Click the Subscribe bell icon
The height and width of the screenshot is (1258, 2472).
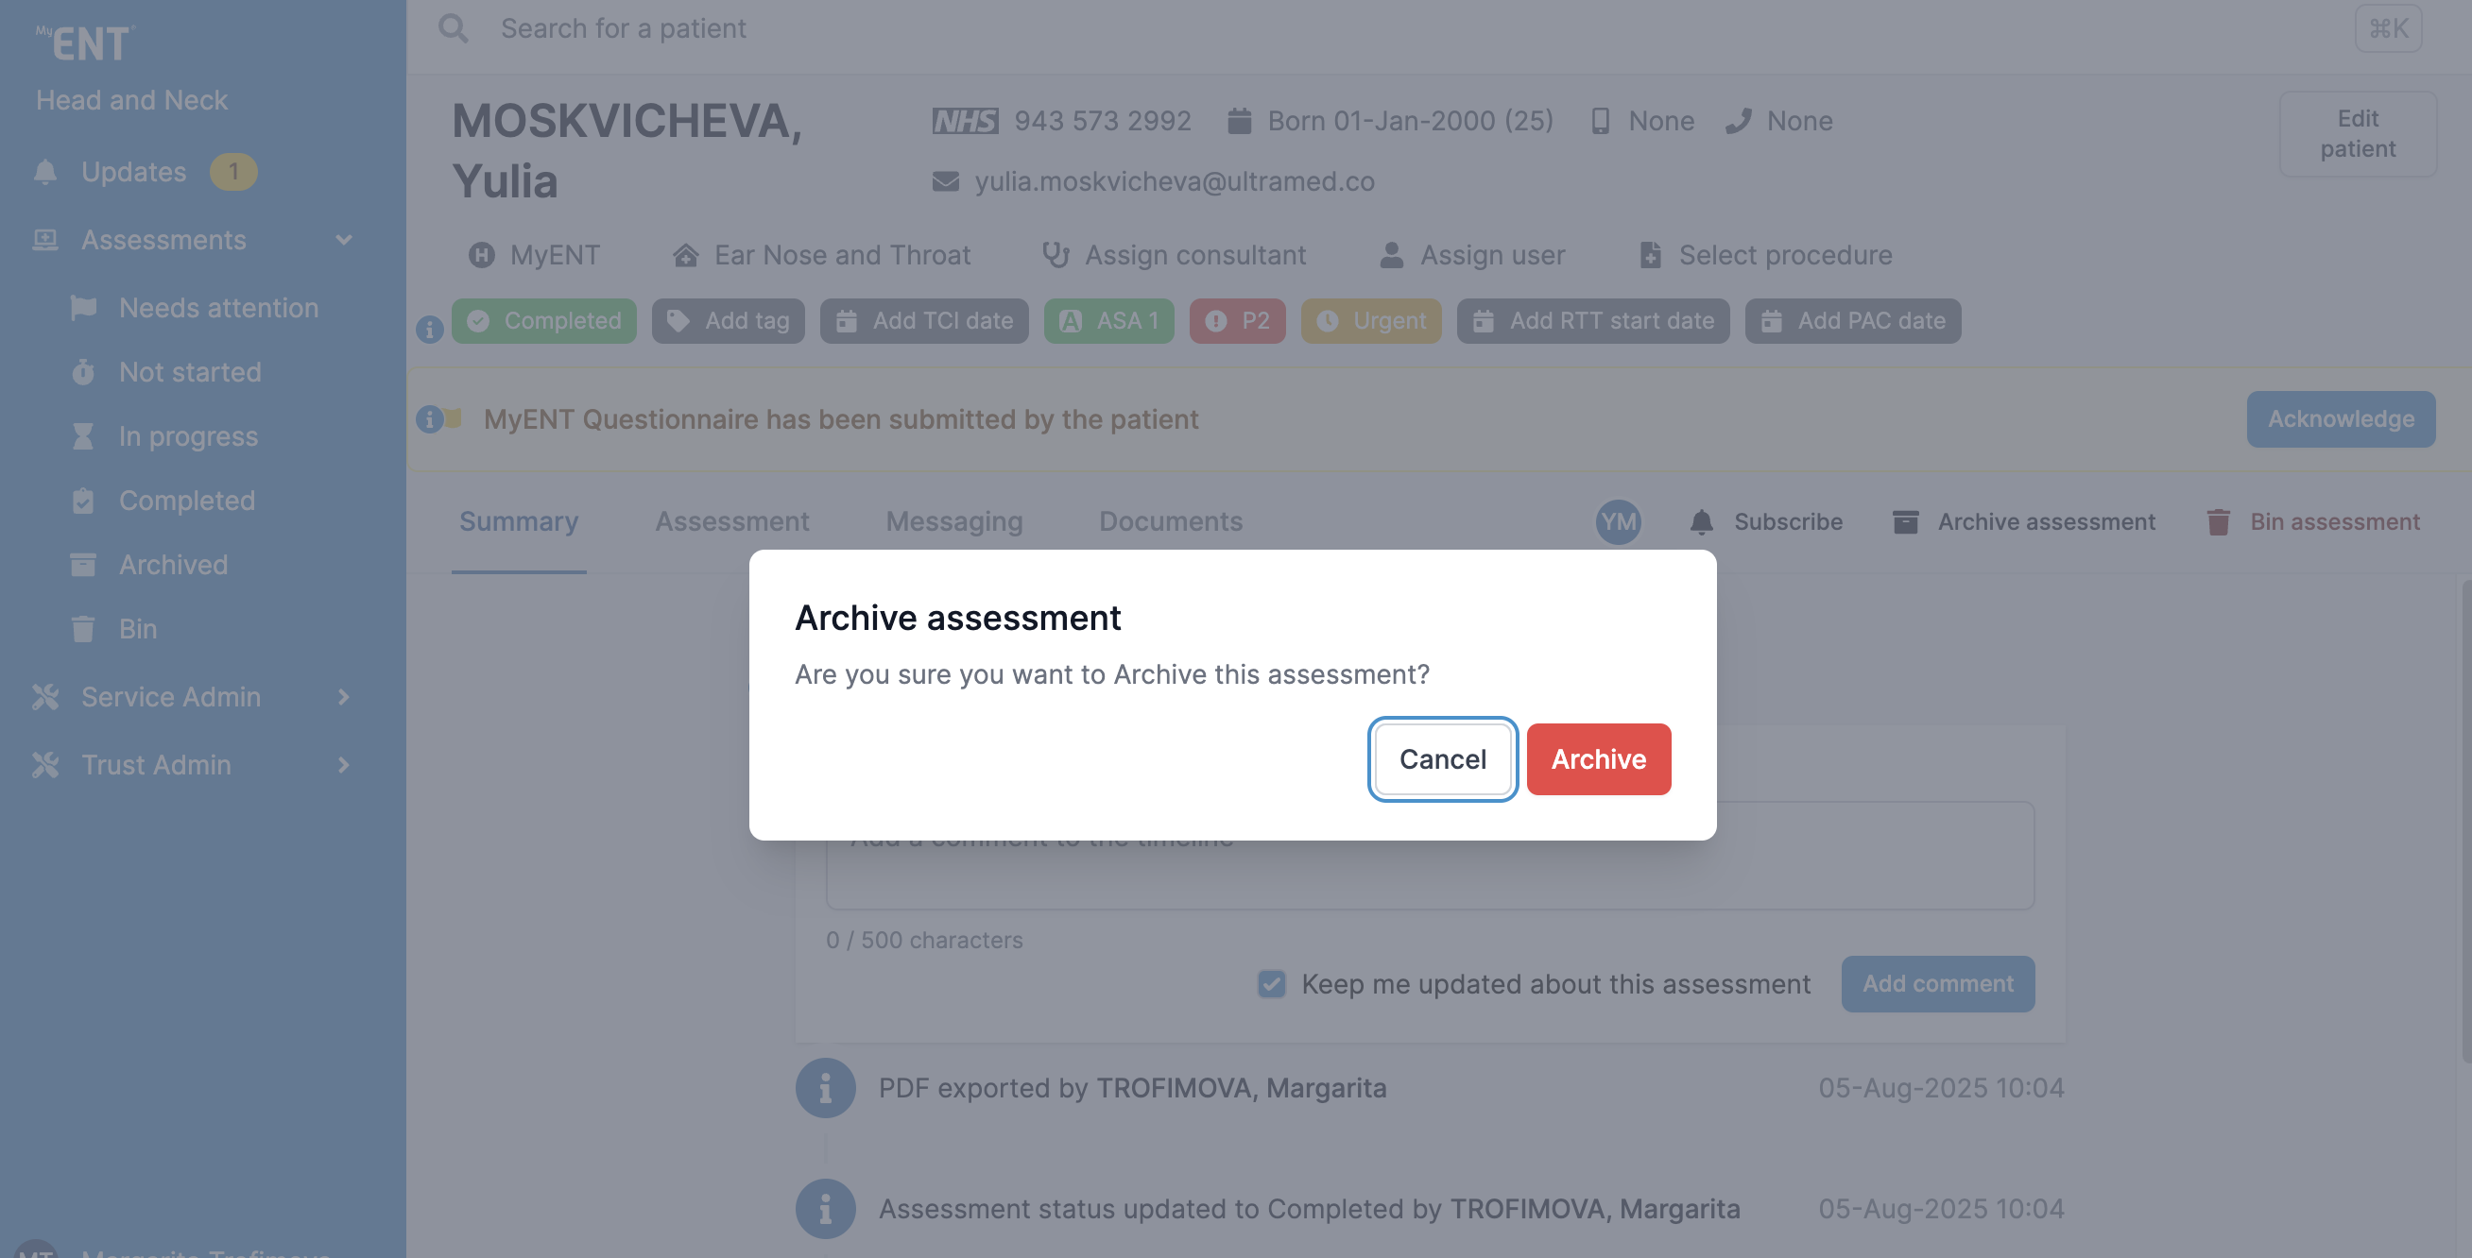pos(1701,521)
